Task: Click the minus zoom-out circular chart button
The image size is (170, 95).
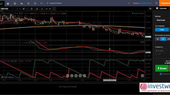Action: (x=72, y=76)
